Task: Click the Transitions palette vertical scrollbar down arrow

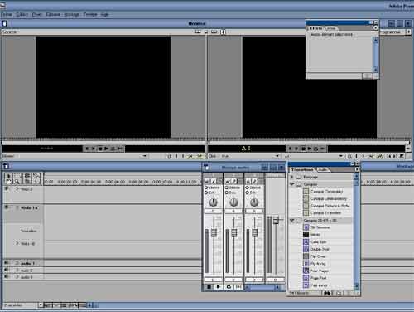Action: [x=356, y=286]
